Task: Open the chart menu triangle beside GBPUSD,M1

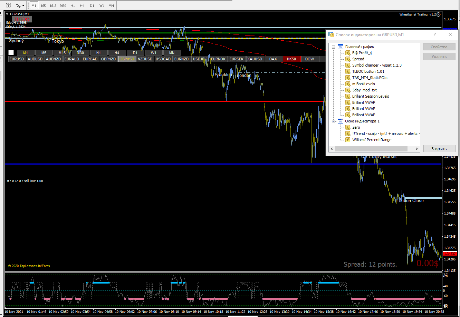Action: pos(7,14)
